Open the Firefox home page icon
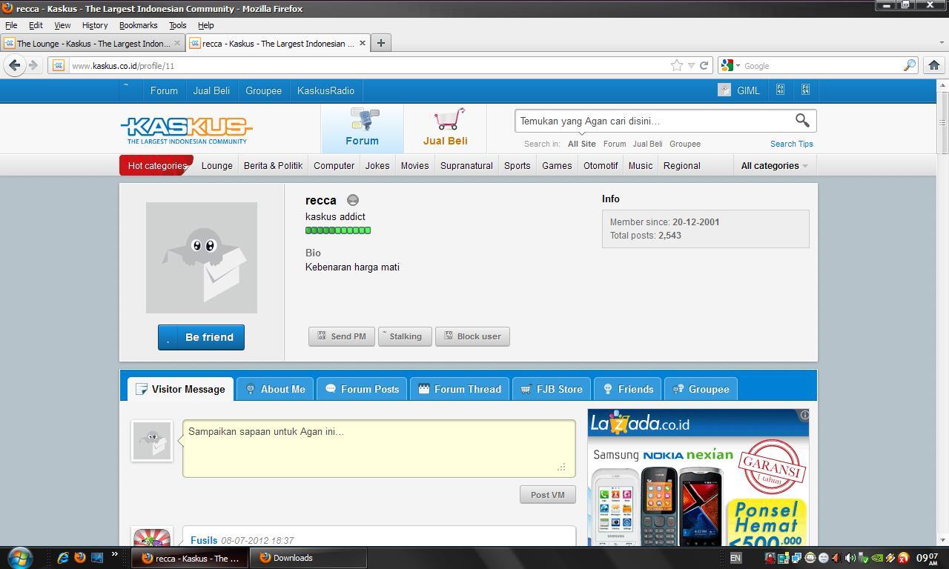Screen dimensions: 949x569 tap(933, 65)
